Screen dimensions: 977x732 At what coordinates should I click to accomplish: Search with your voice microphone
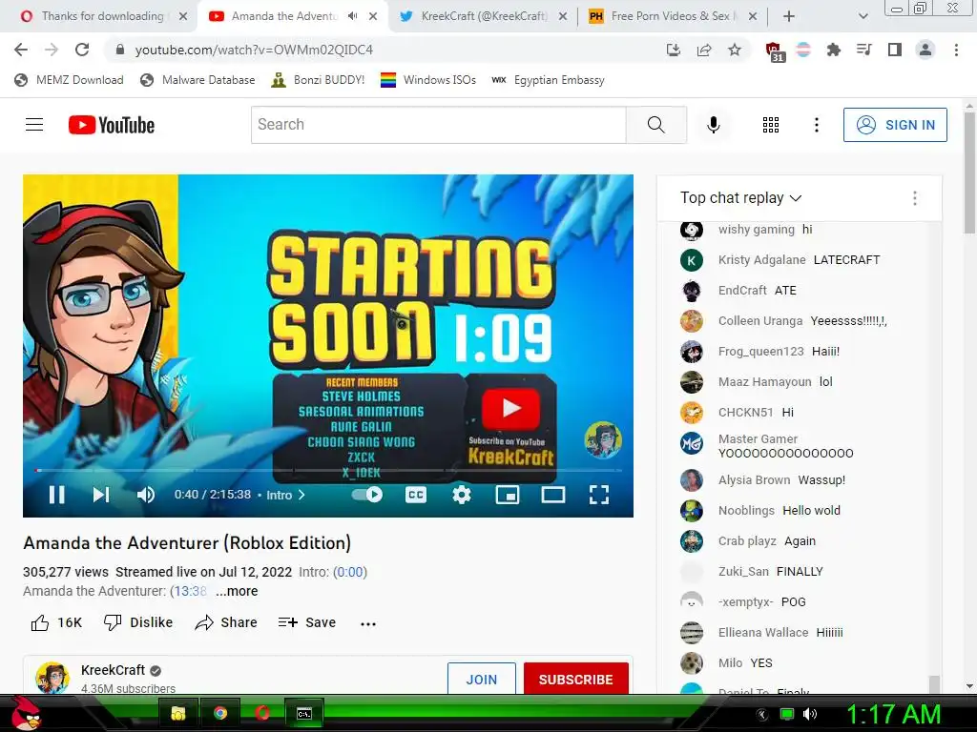pos(714,125)
